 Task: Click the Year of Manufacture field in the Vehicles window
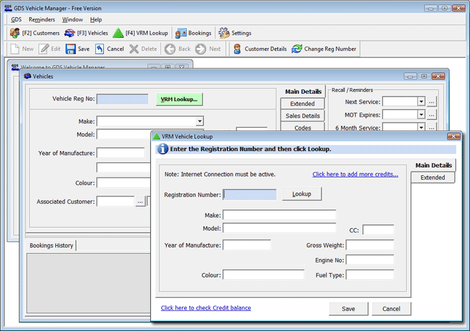pyautogui.click(x=120, y=153)
